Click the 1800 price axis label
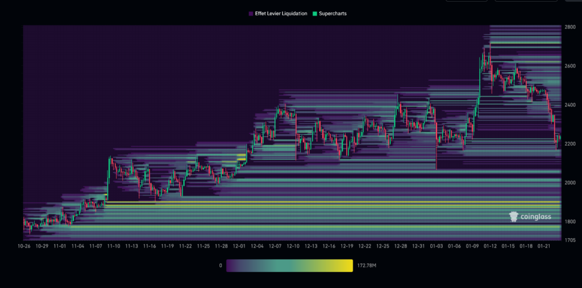This screenshot has height=288, width=582. [x=569, y=221]
